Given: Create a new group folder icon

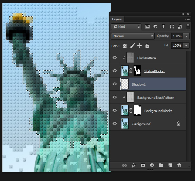Looking at the screenshot, I should 161,165.
